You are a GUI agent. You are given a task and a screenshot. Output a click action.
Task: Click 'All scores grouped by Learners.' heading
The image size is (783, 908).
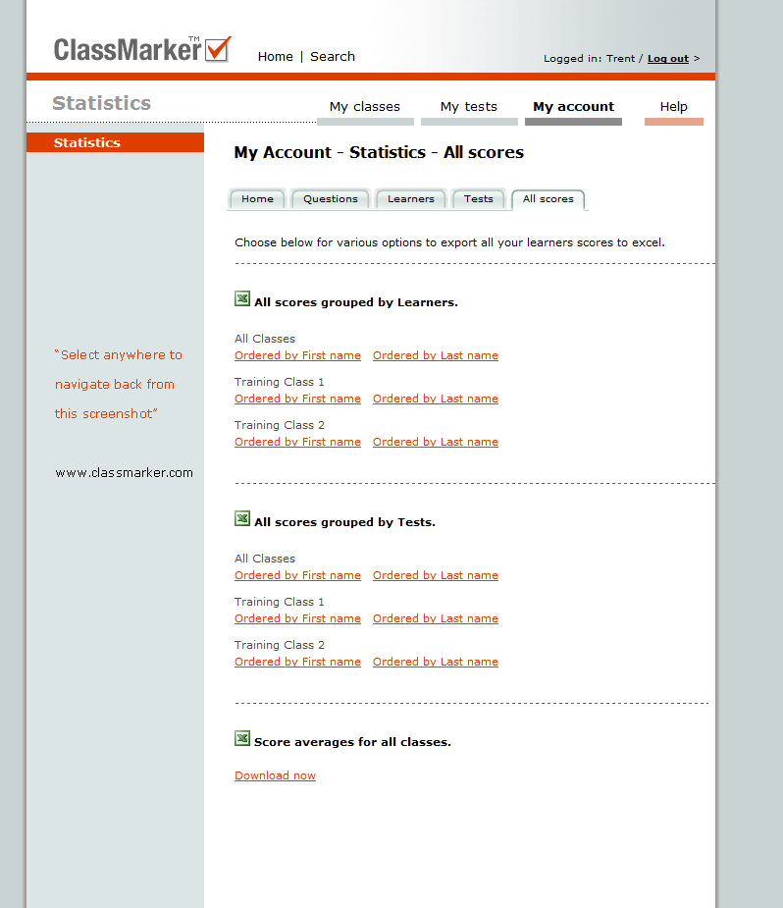click(x=356, y=302)
